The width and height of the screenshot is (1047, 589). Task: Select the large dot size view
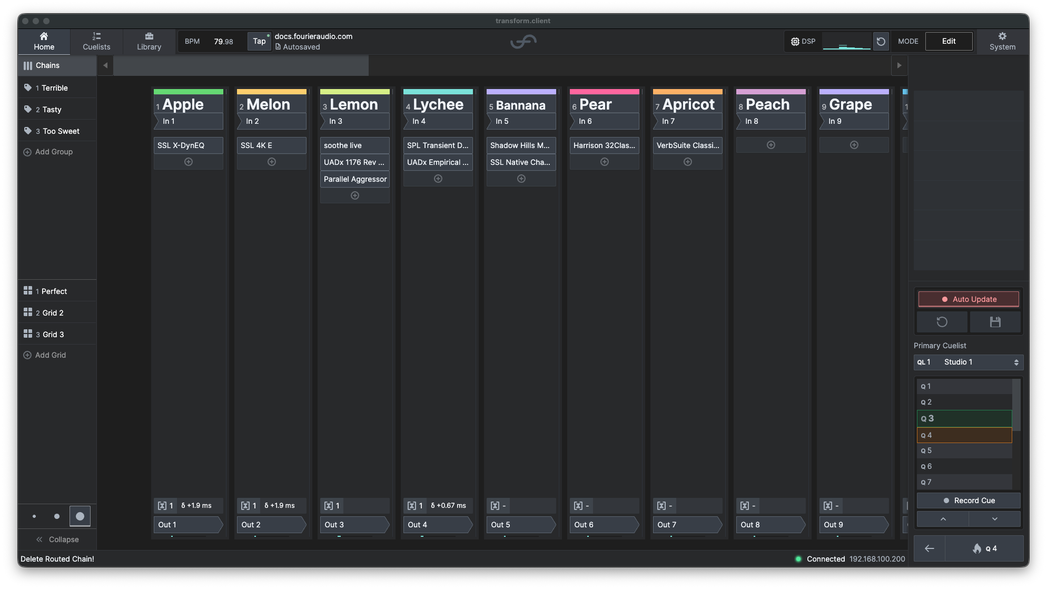click(80, 516)
